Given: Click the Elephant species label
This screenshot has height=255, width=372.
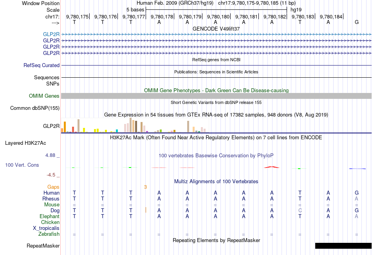Looking at the screenshot, I should (x=50, y=217).
